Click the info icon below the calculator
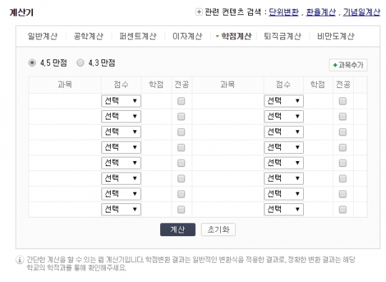The width and height of the screenshot is (386, 282). coord(20,260)
